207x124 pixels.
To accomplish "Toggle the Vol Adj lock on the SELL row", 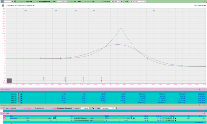I will [176, 120].
